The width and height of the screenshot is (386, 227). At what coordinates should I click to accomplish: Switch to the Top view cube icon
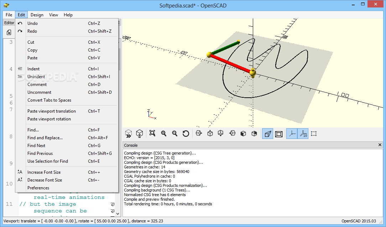(210, 134)
